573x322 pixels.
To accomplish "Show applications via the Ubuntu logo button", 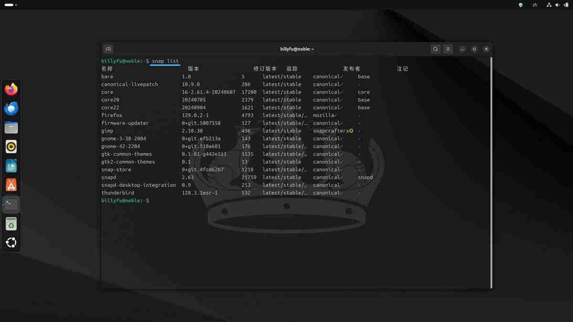I will point(11,242).
